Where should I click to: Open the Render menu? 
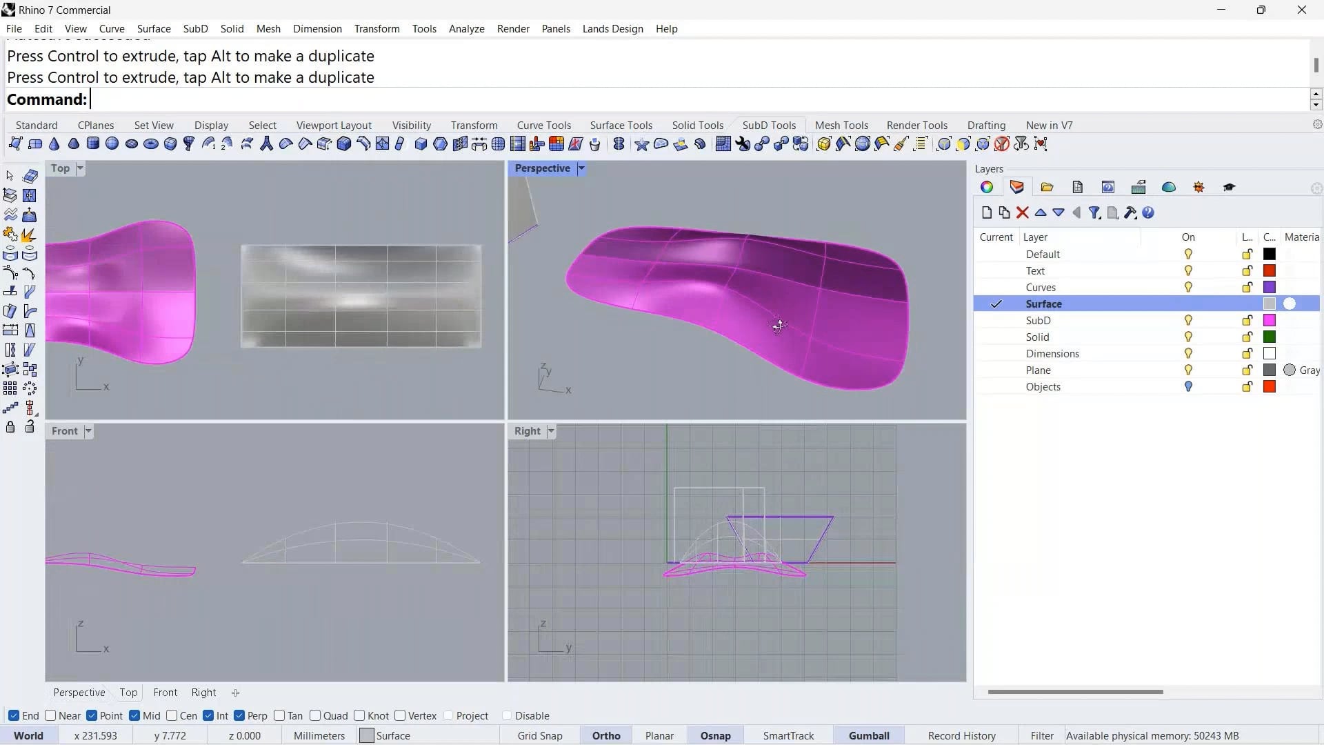point(512,28)
